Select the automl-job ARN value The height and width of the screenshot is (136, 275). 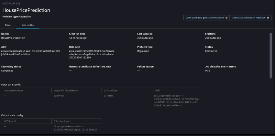31,53
